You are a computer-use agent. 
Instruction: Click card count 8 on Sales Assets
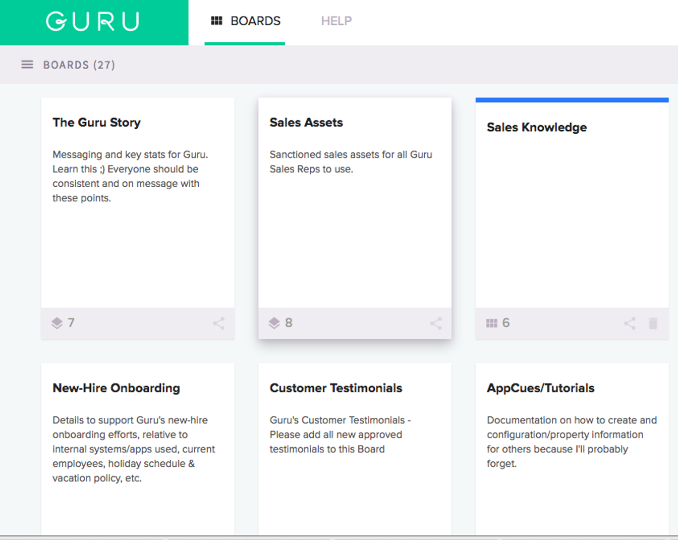click(x=289, y=323)
